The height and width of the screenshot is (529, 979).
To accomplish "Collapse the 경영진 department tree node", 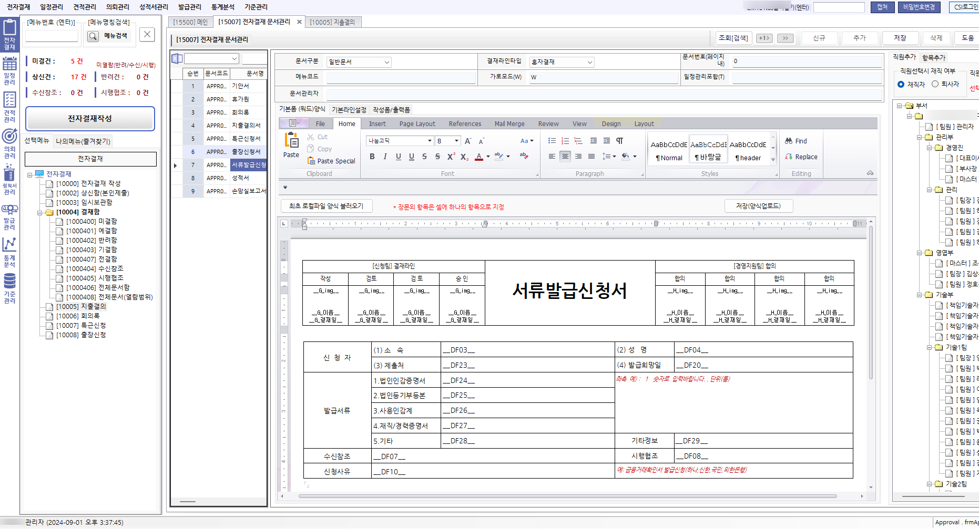I will [x=930, y=148].
